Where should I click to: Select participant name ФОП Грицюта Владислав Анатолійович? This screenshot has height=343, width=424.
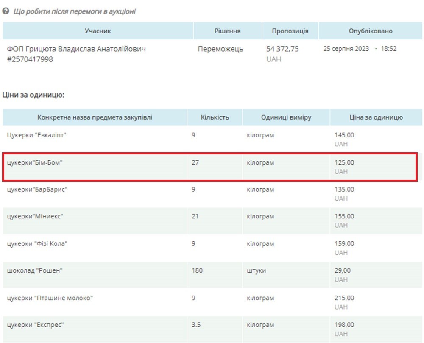coord(76,49)
